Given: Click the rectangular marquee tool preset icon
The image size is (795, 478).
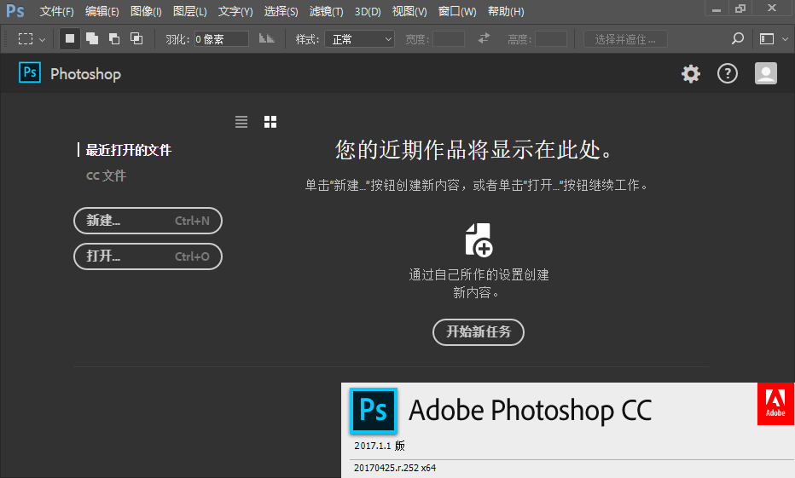Looking at the screenshot, I should point(26,39).
